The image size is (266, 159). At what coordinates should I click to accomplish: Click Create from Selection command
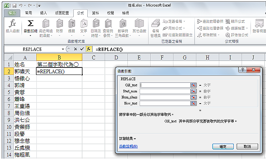coord(177,35)
